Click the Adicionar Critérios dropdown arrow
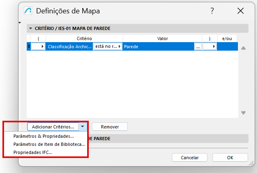257x173 pixels. click(x=83, y=127)
